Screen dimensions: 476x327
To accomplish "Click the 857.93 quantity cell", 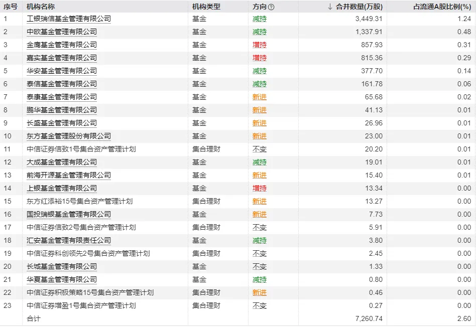I will tap(372, 45).
